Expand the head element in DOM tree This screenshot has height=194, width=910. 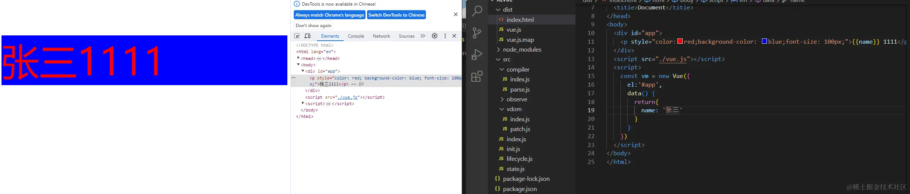point(298,58)
